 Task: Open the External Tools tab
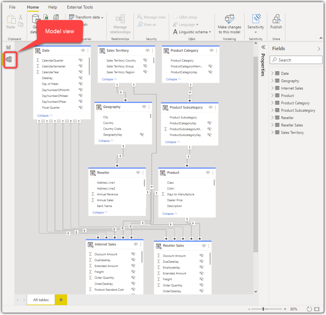pos(80,7)
